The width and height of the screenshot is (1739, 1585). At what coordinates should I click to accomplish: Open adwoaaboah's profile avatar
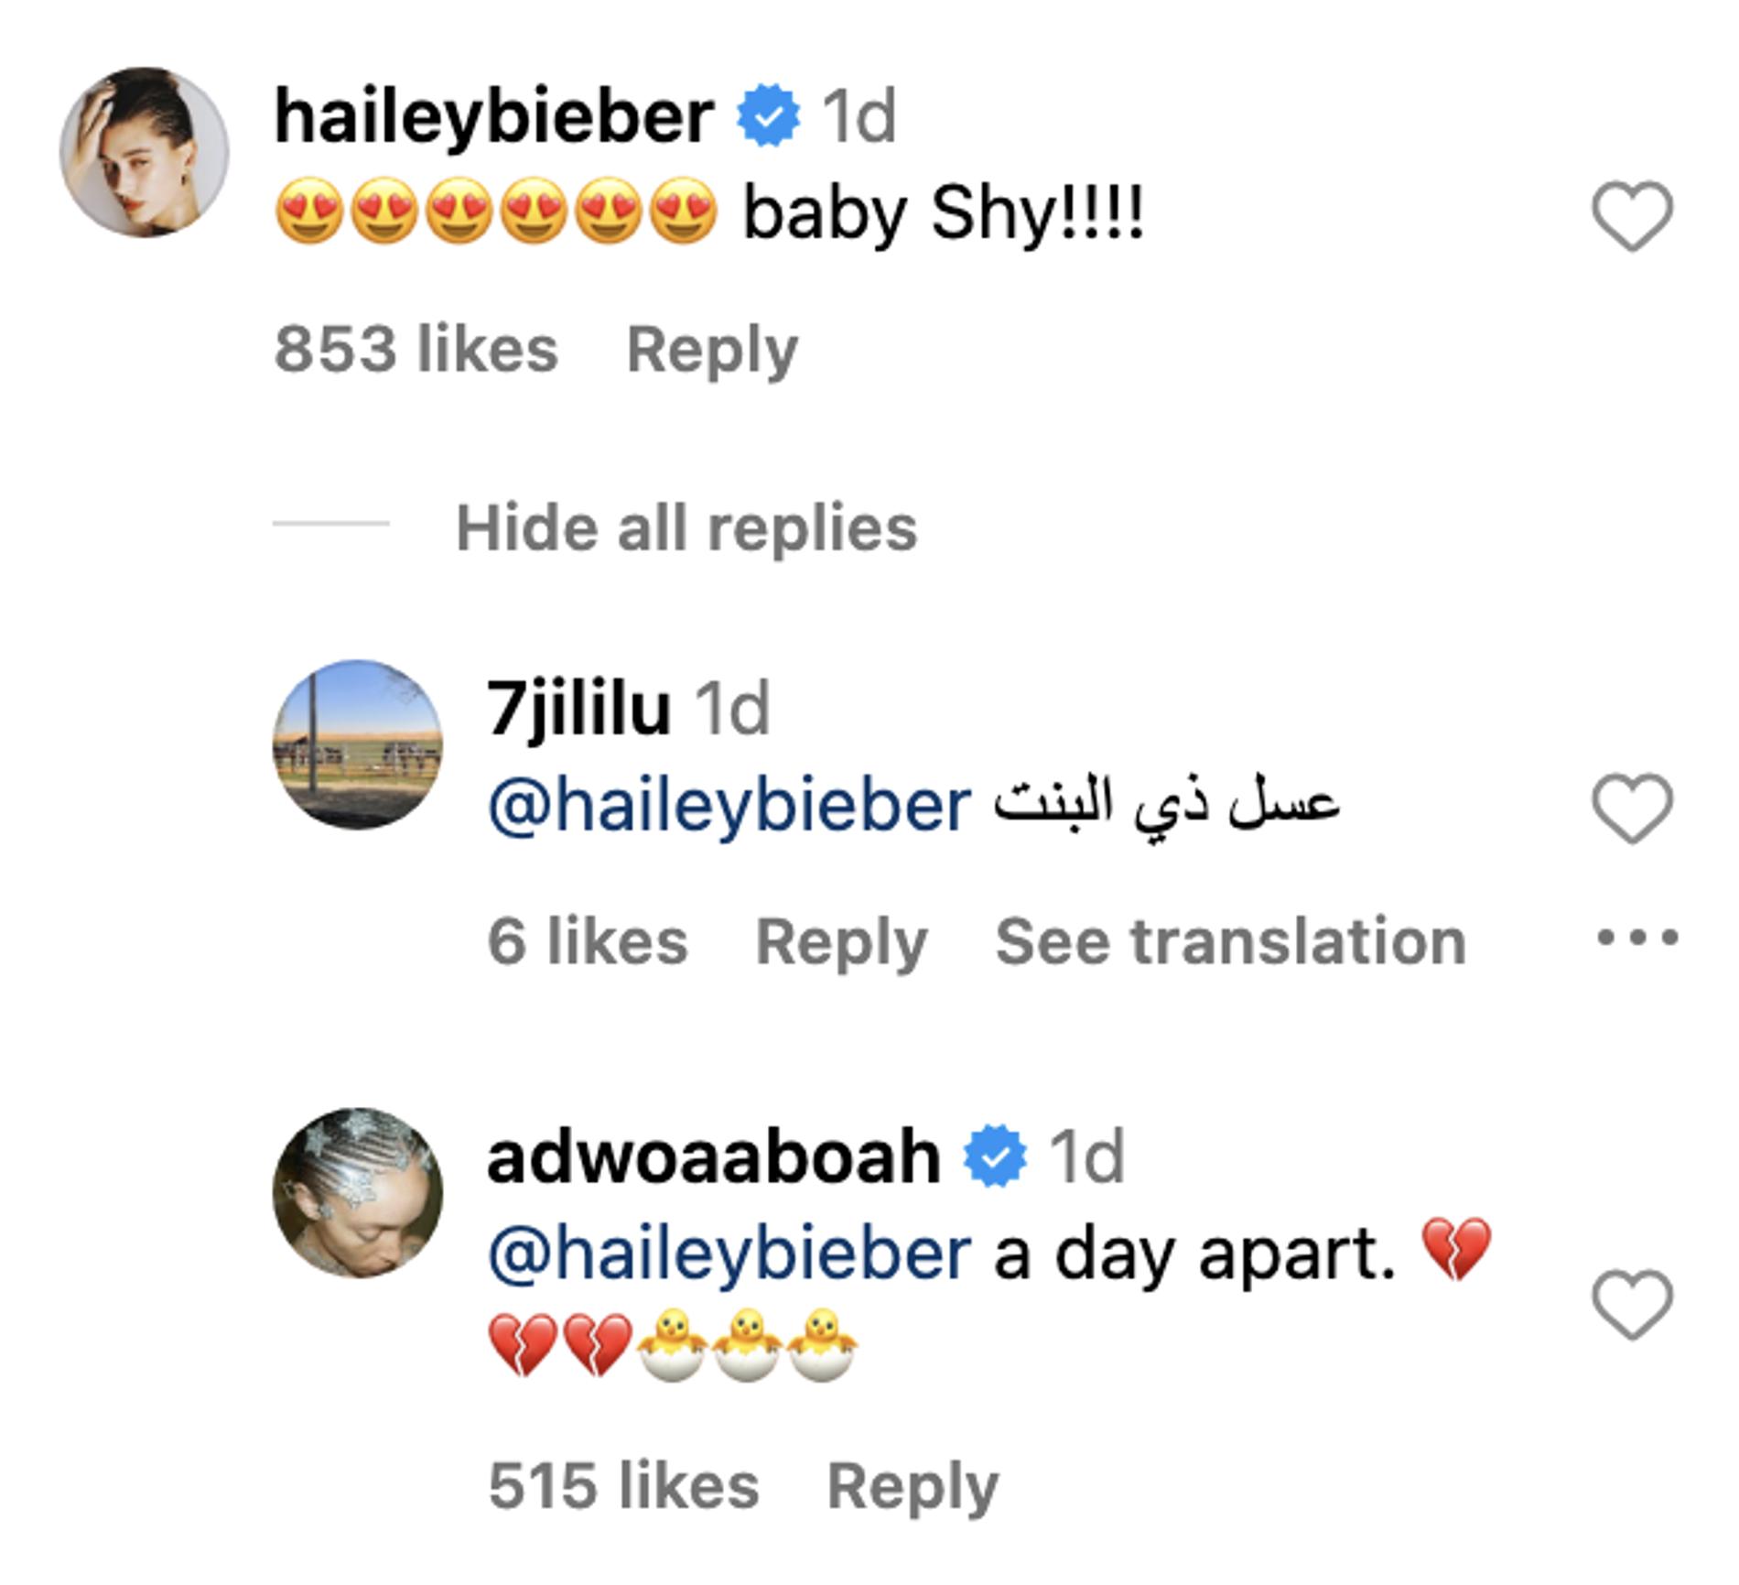pyautogui.click(x=358, y=1192)
